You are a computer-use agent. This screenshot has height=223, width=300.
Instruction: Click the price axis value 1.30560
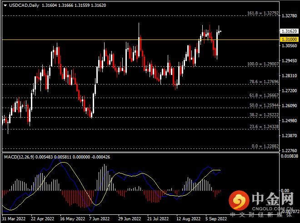pos(290,46)
